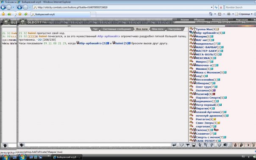
Task: Open the Home button dropdown arrow
Action: (x=215, y=14)
